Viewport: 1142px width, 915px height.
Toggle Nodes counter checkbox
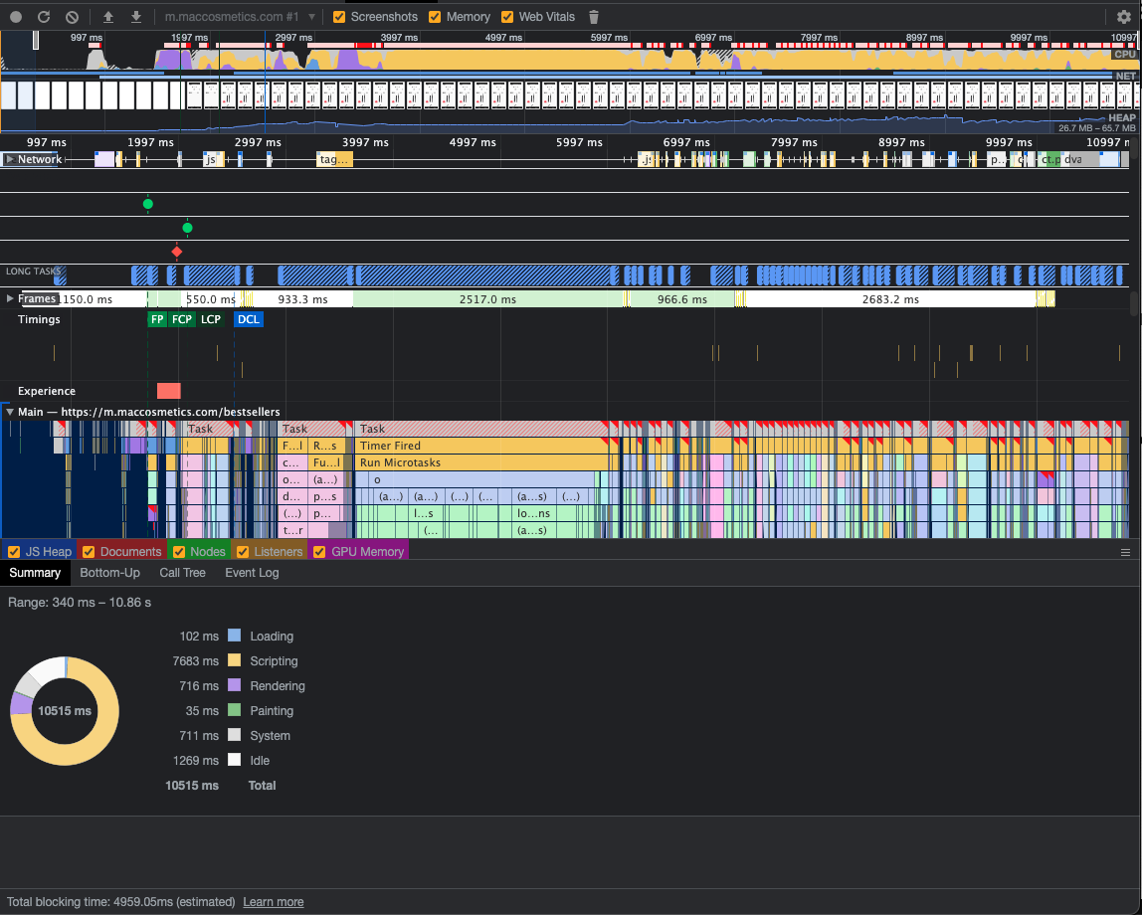178,552
